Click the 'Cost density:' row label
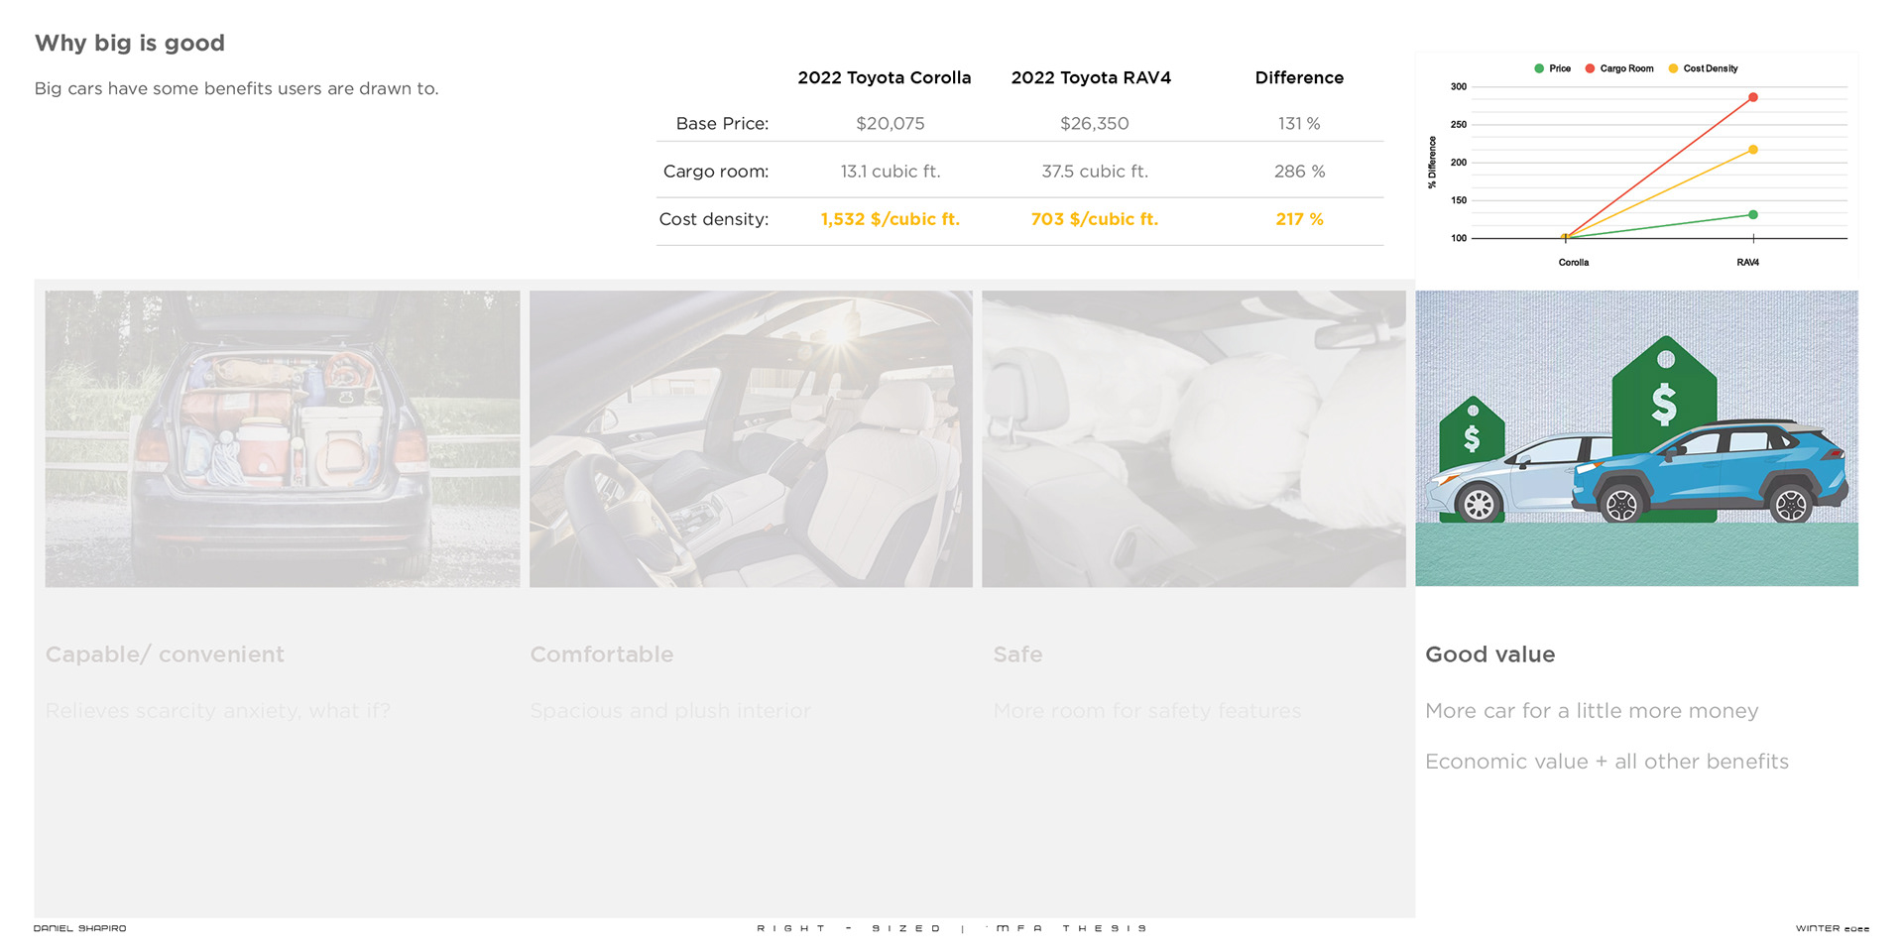The image size is (1904, 952). 714,219
